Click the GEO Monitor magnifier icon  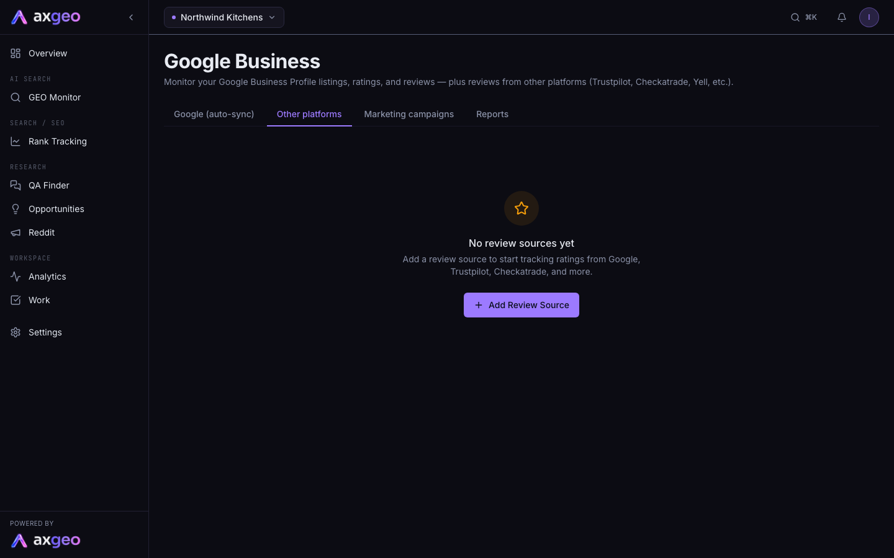[x=16, y=97]
